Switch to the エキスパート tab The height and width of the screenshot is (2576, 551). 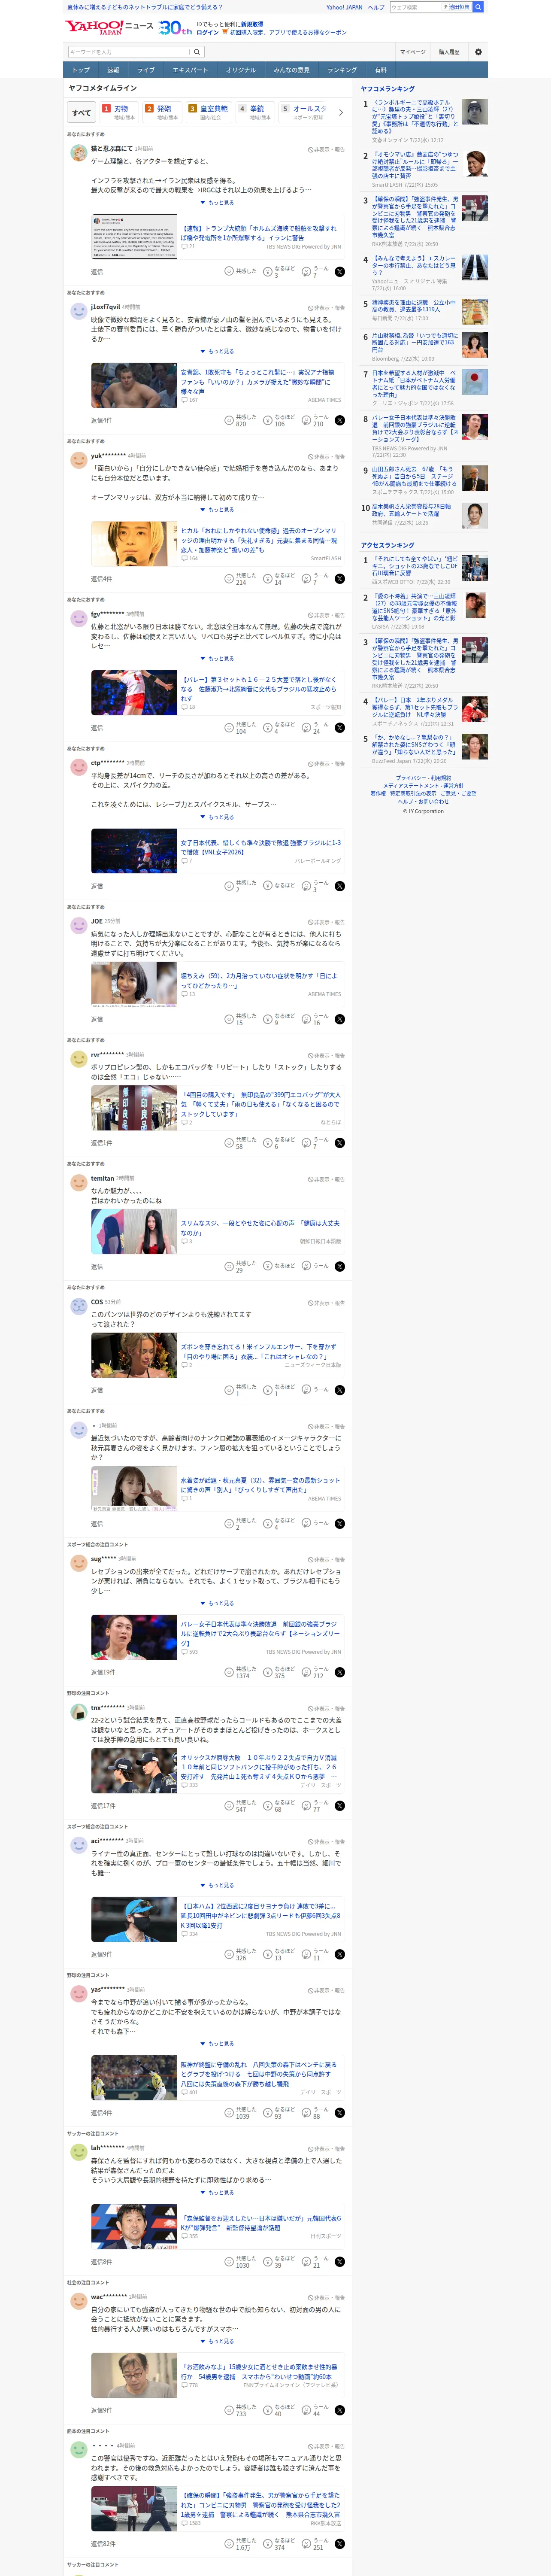pos(190,70)
